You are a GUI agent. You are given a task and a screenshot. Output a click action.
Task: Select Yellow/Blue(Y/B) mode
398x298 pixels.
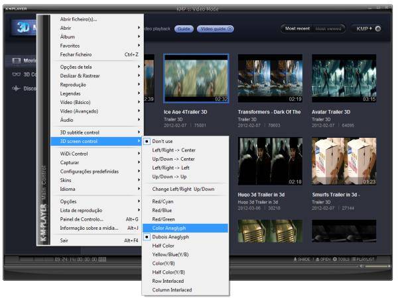[x=186, y=254]
